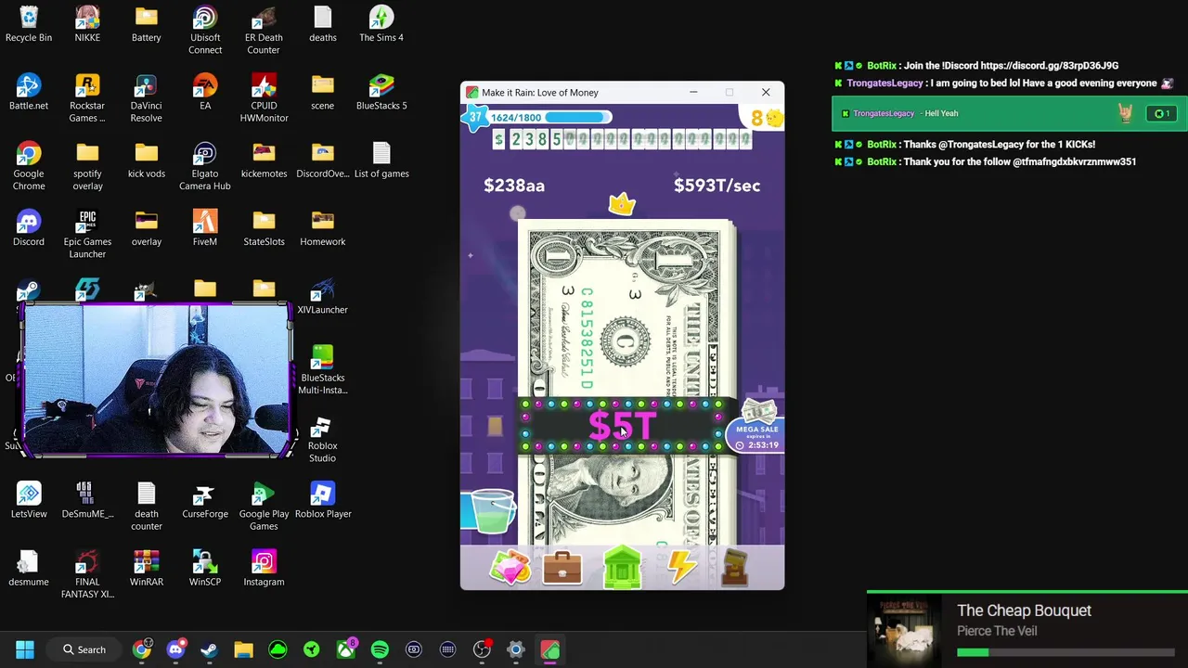Select the NIKKE desktop shortcut

pyautogui.click(x=87, y=24)
